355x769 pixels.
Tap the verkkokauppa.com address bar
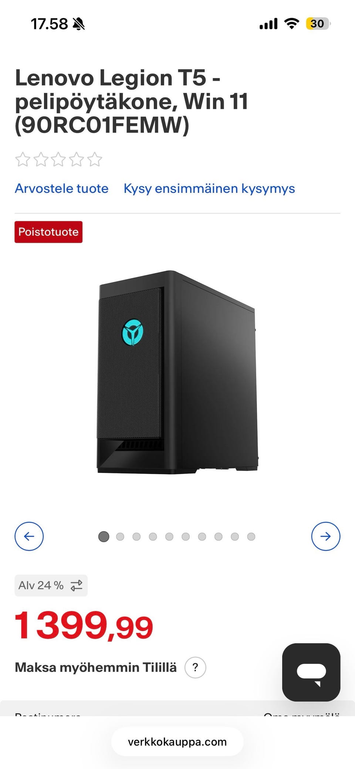[x=177, y=742]
